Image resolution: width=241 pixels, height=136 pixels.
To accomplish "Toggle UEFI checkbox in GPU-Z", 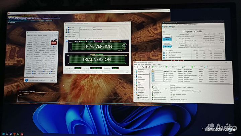I will point(54,46).
